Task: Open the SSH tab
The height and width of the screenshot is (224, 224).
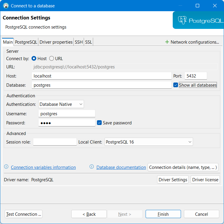Action: pyautogui.click(x=79, y=42)
